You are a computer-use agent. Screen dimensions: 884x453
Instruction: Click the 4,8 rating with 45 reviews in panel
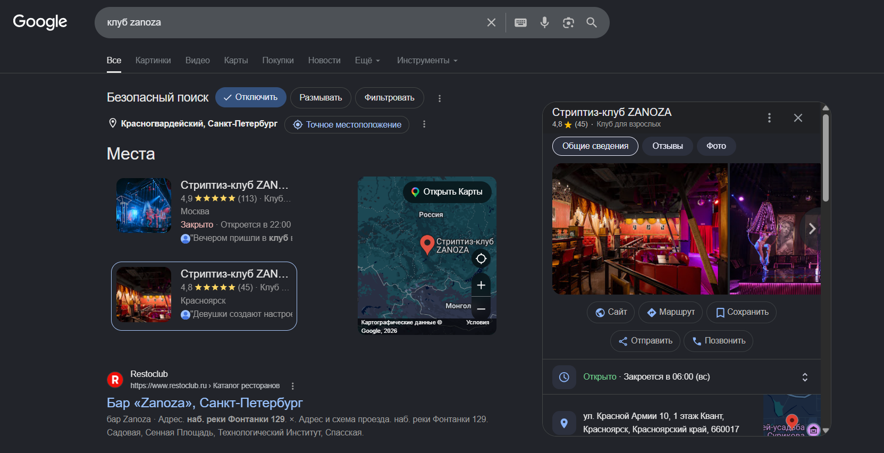point(570,124)
